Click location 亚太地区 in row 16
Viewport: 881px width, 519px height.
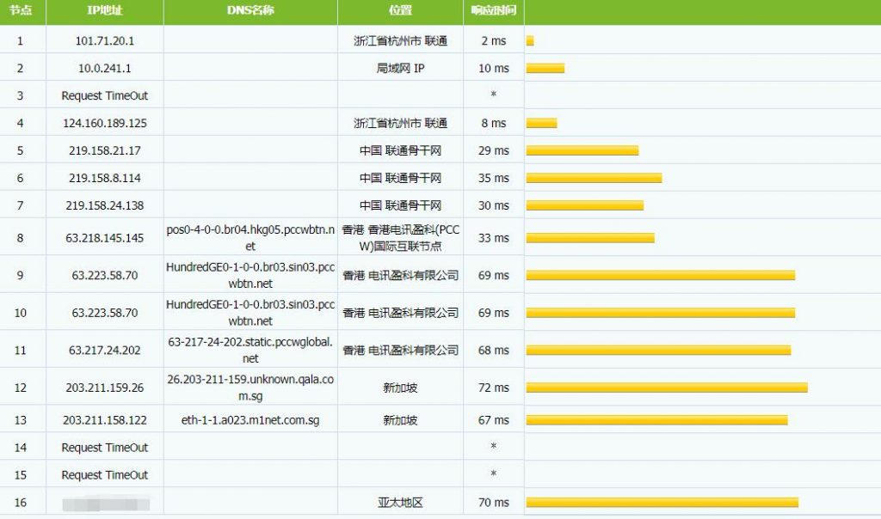pos(400,503)
